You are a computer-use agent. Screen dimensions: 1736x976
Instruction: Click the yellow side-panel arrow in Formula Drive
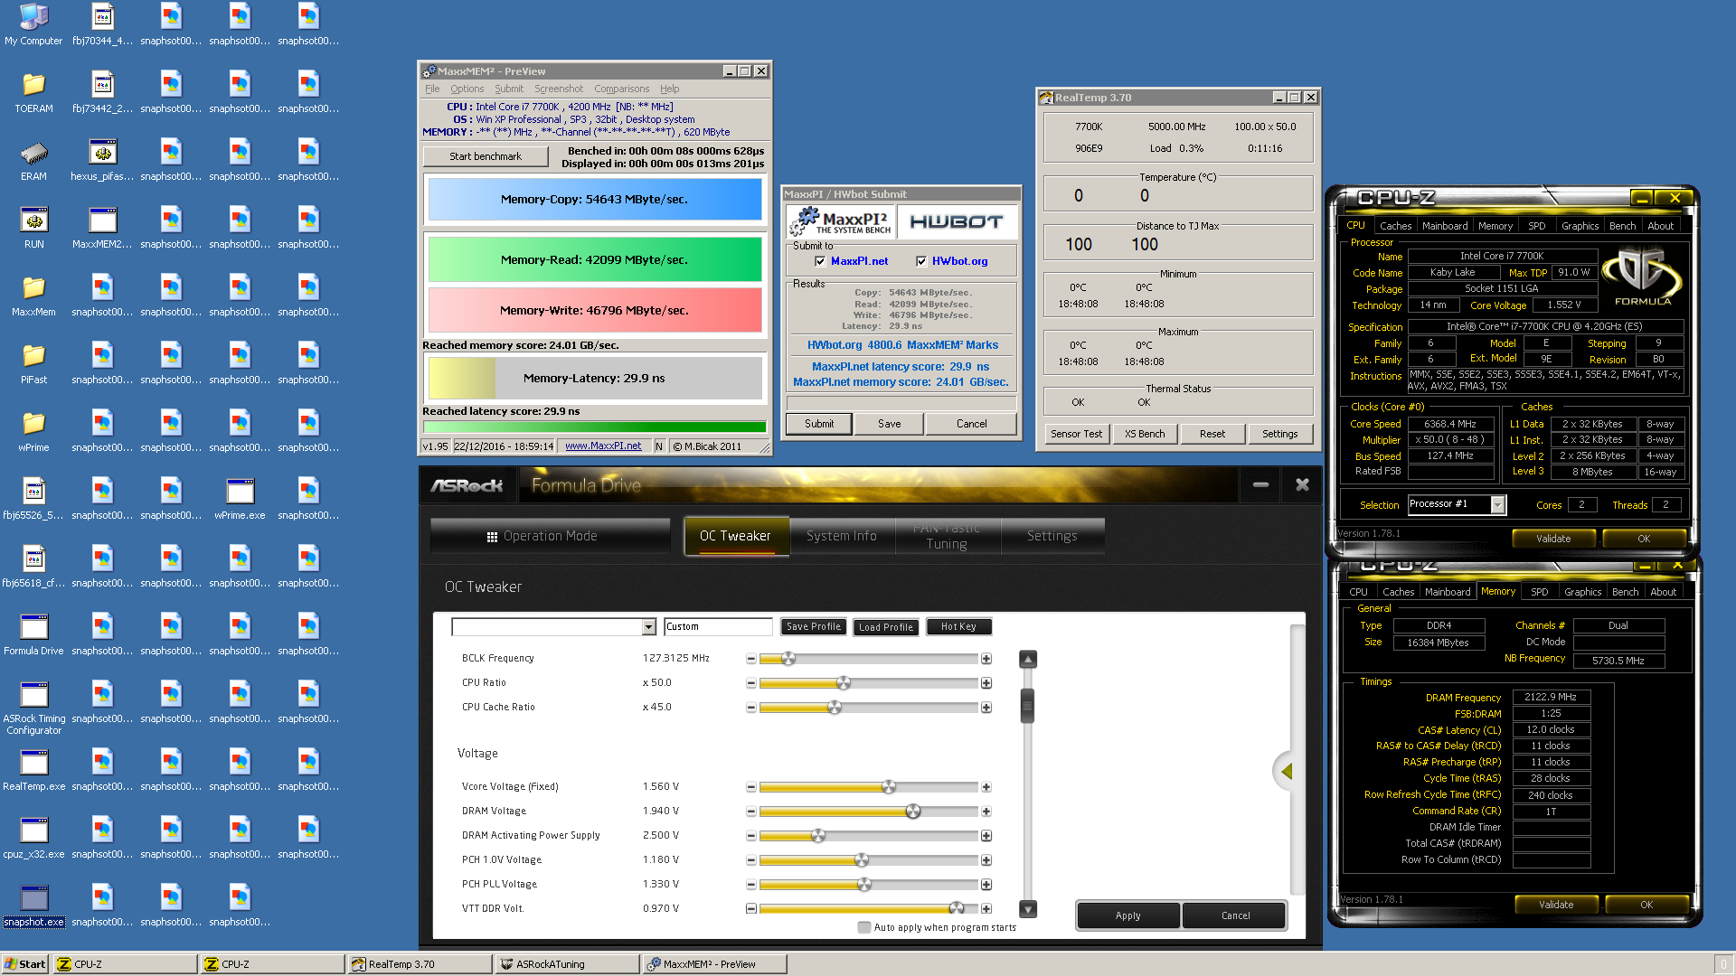point(1287,771)
